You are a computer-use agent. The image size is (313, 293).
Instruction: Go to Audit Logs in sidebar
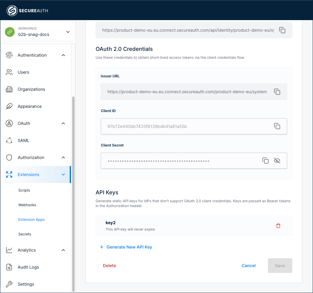click(x=28, y=267)
